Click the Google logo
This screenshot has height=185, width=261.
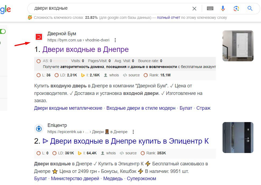click(5, 9)
